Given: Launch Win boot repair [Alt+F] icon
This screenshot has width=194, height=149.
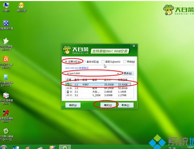Looking at the screenshot, I should (6, 99).
